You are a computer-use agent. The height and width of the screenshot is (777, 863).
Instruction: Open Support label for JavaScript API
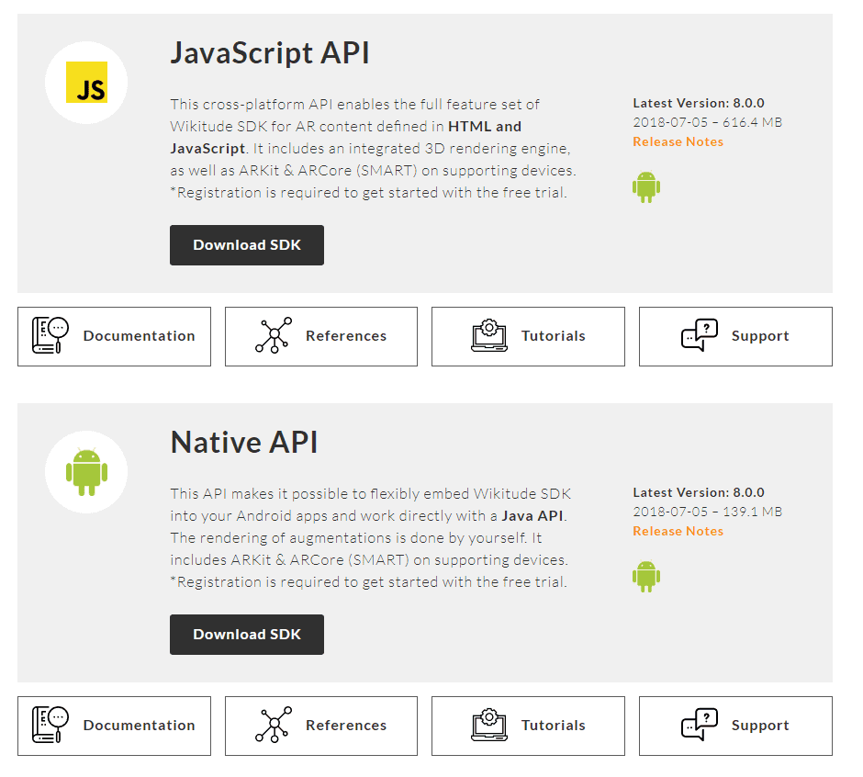pyautogui.click(x=760, y=336)
